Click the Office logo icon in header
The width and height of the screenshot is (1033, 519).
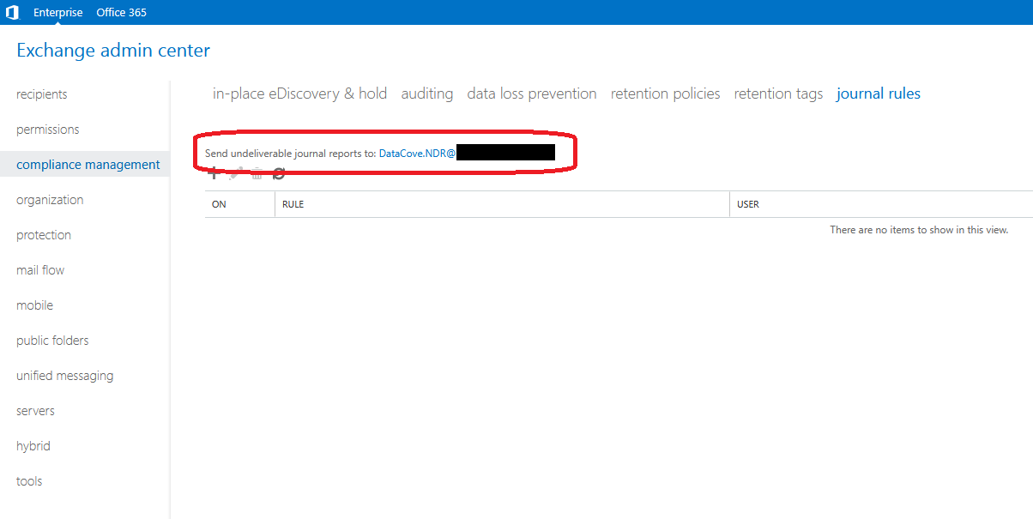tap(12, 12)
